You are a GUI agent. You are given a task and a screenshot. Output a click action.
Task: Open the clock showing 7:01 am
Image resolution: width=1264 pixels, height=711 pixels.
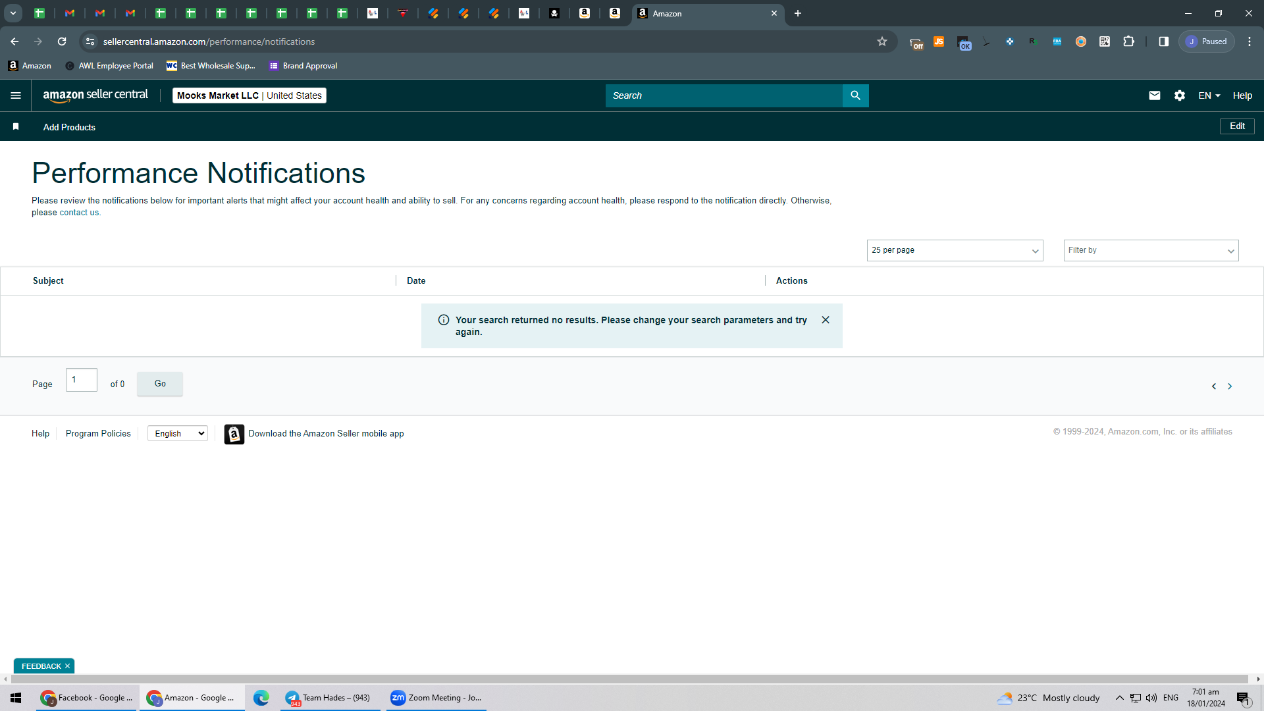pos(1206,698)
